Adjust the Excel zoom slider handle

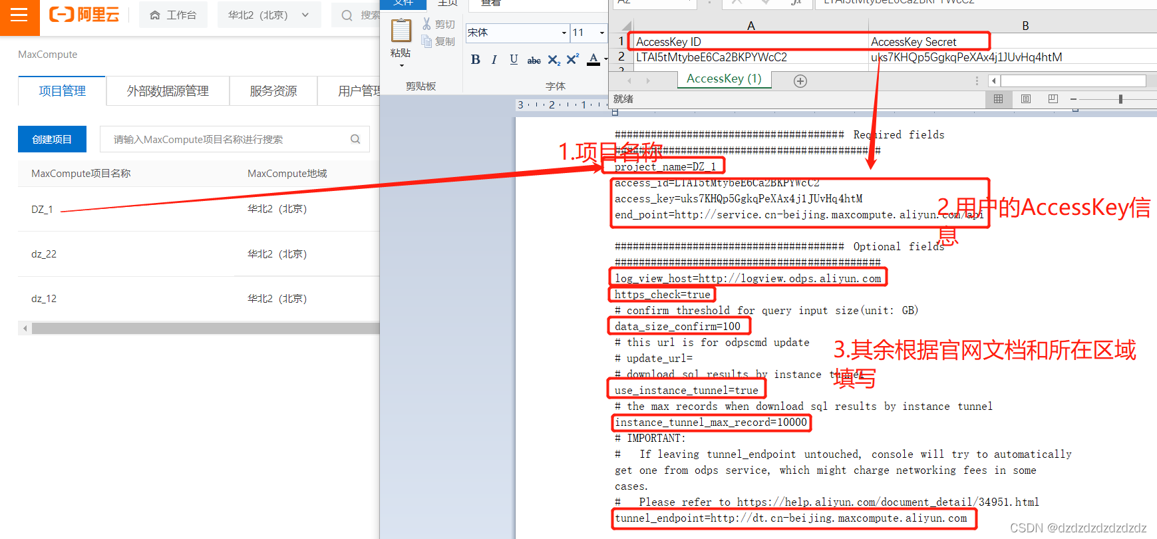pos(1120,99)
